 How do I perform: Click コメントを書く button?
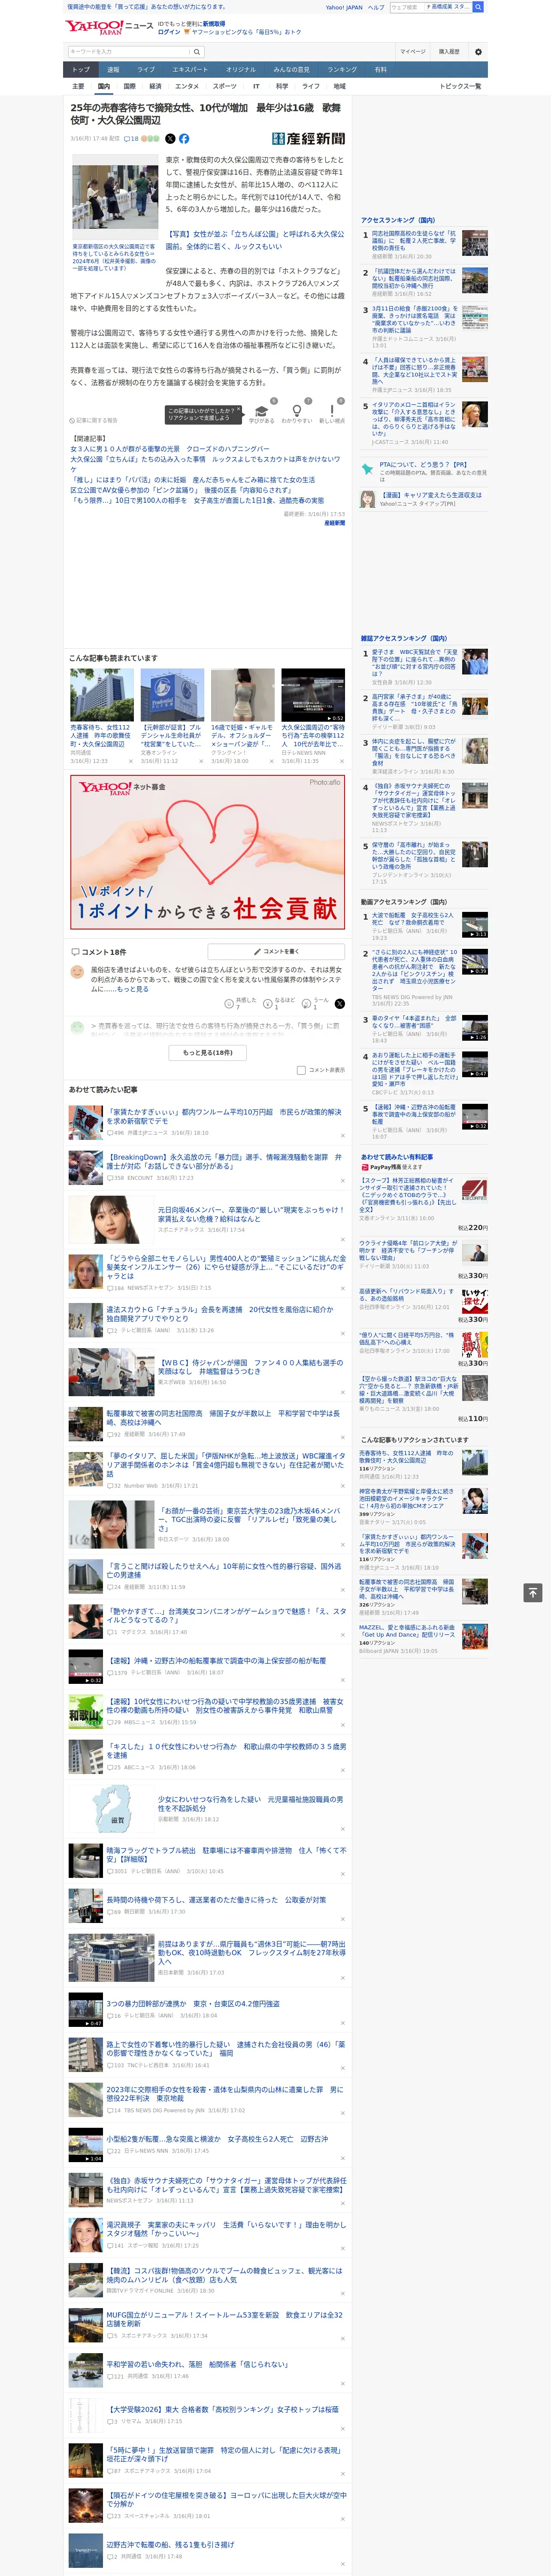pyautogui.click(x=277, y=951)
